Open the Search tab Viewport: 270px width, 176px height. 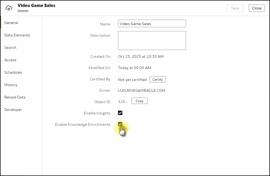10,48
